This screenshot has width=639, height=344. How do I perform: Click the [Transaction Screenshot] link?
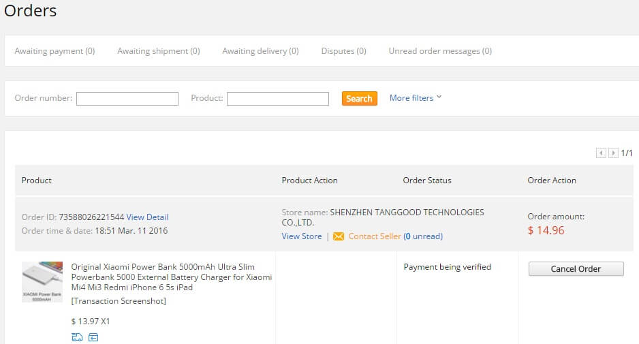pyautogui.click(x=119, y=301)
